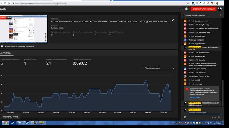Bookmark page with the star icon
The width and height of the screenshot is (229, 128).
(x=188, y=3)
